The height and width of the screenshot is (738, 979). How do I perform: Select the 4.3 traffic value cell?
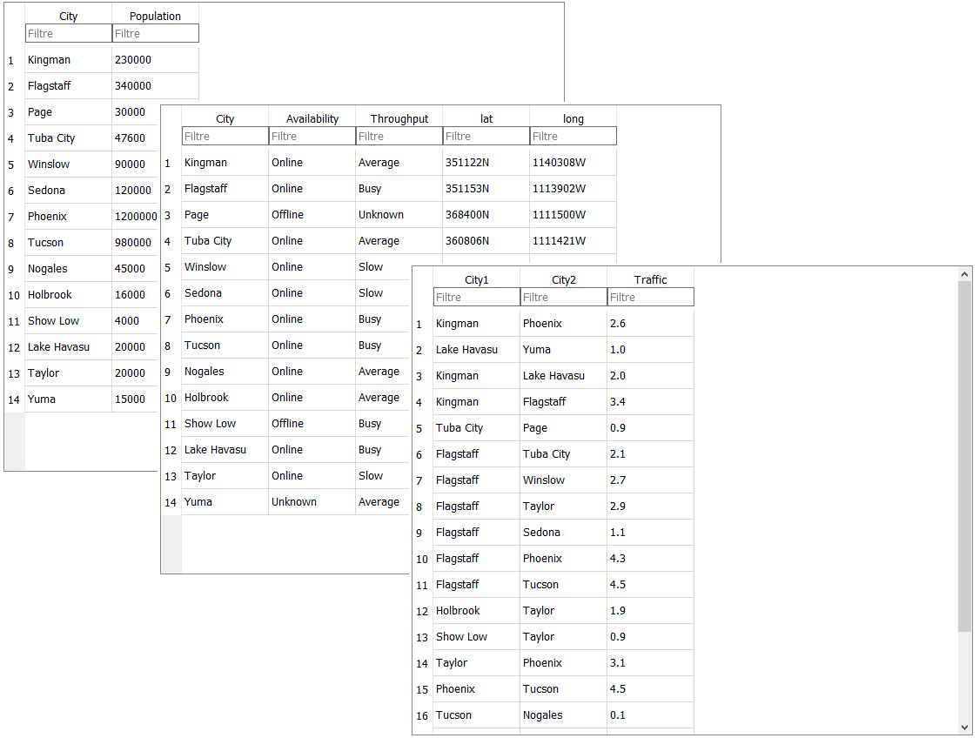pyautogui.click(x=618, y=559)
